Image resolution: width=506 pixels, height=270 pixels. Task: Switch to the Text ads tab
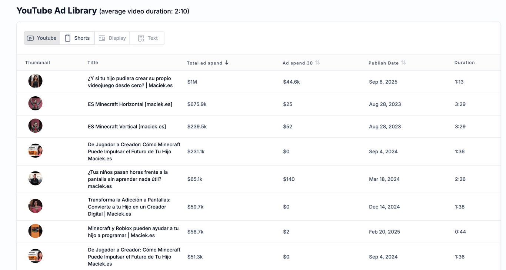147,38
